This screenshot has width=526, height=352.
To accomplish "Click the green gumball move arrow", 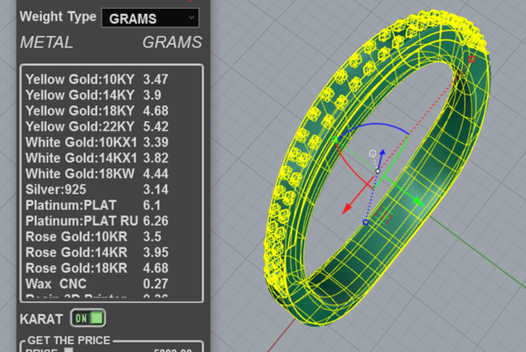I will tap(417, 201).
